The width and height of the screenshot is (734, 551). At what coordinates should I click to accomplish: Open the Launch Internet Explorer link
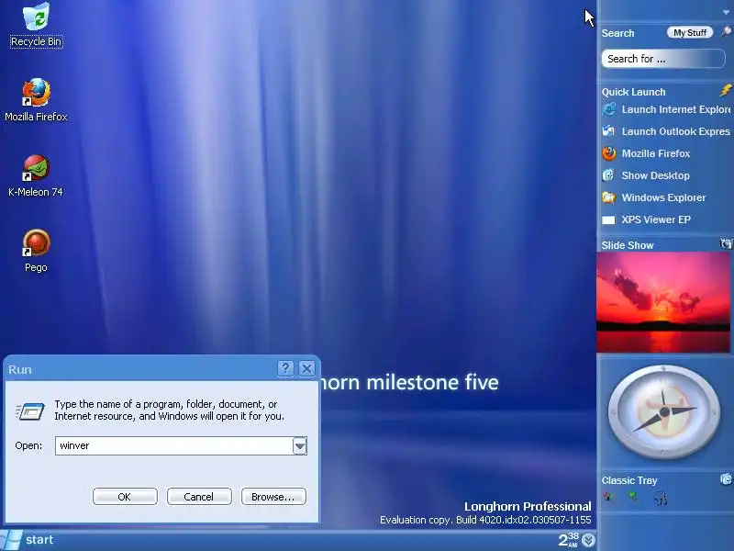tap(676, 109)
